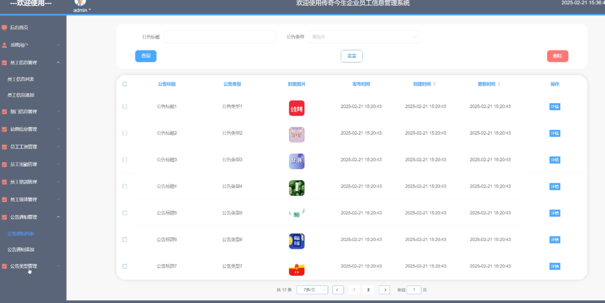Image resolution: width=605 pixels, height=303 pixels.
Task: Check the row for 公告标题1
Action: pos(125,107)
